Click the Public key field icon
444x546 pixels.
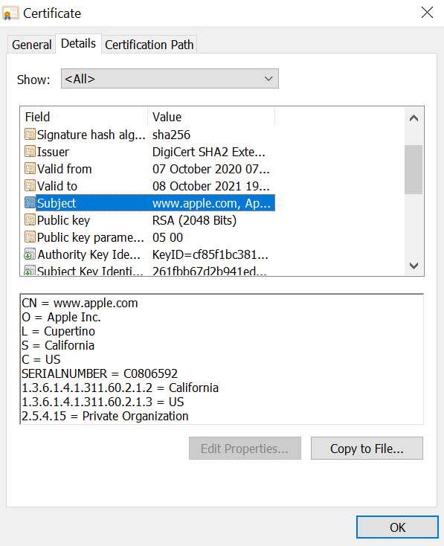30,219
